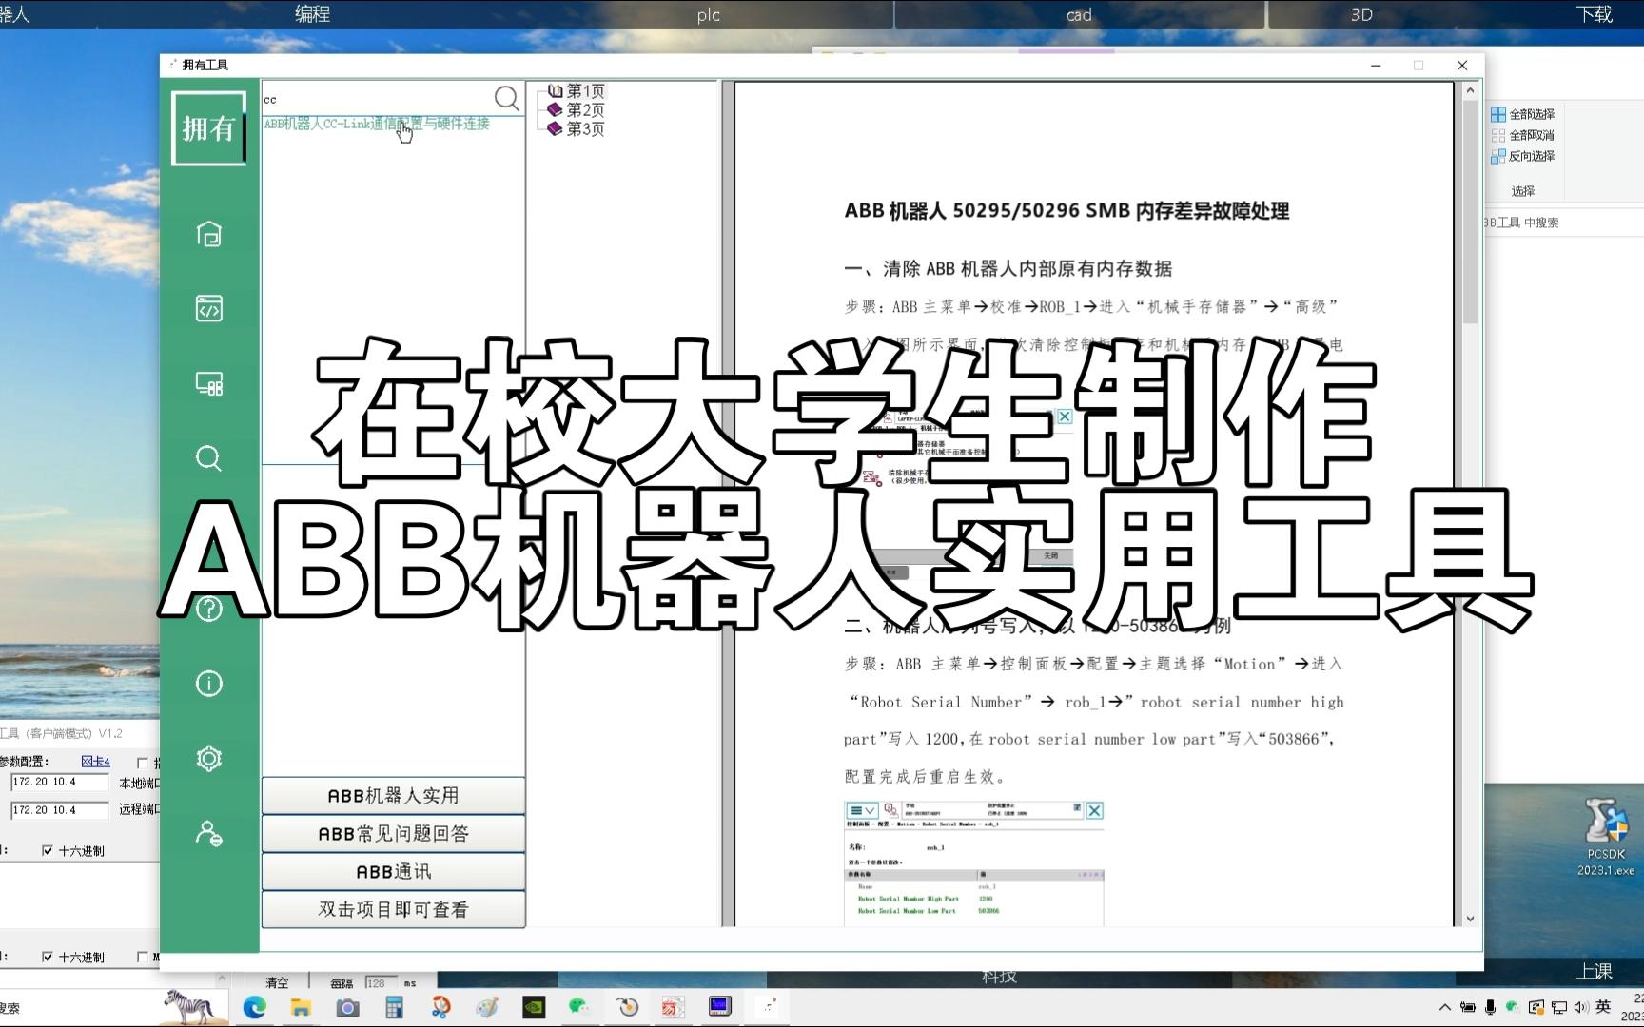Screen dimensions: 1644x1027
Task: Click second 172.20.10.4 IP field
Action: (59, 810)
